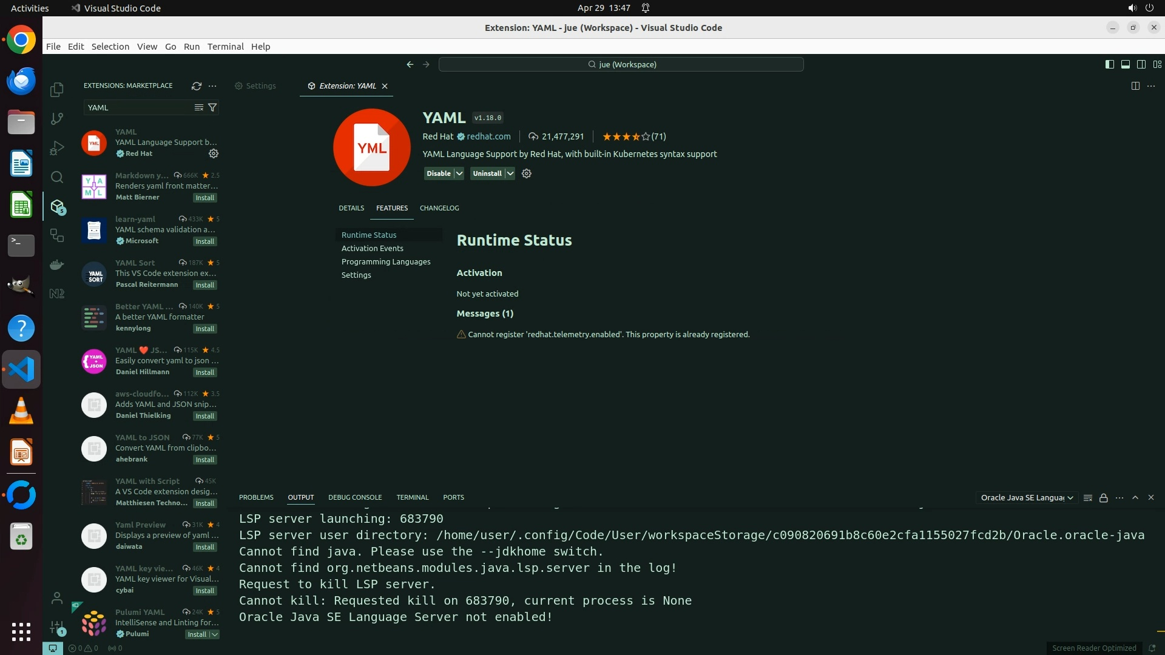Refresh the extensions marketplace list
Viewport: 1165px width, 655px height.
point(197,86)
